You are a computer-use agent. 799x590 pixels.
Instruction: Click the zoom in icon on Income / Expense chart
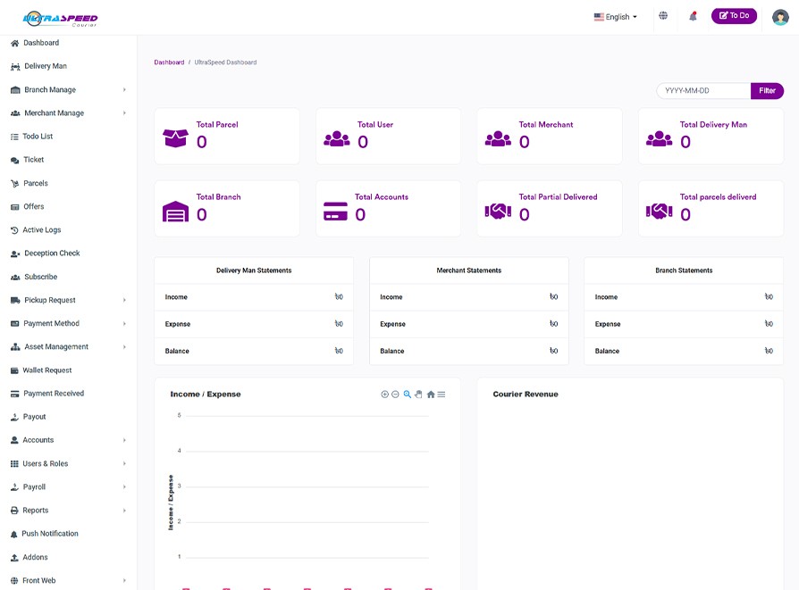pyautogui.click(x=385, y=395)
